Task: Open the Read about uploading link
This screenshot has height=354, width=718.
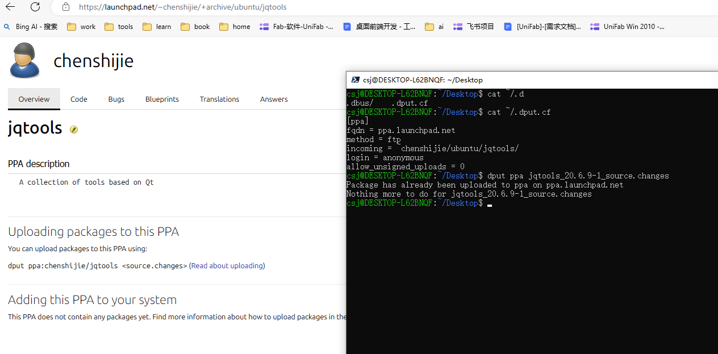Action: click(x=227, y=265)
